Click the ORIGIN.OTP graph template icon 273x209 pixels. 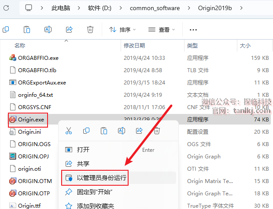coord(12,193)
